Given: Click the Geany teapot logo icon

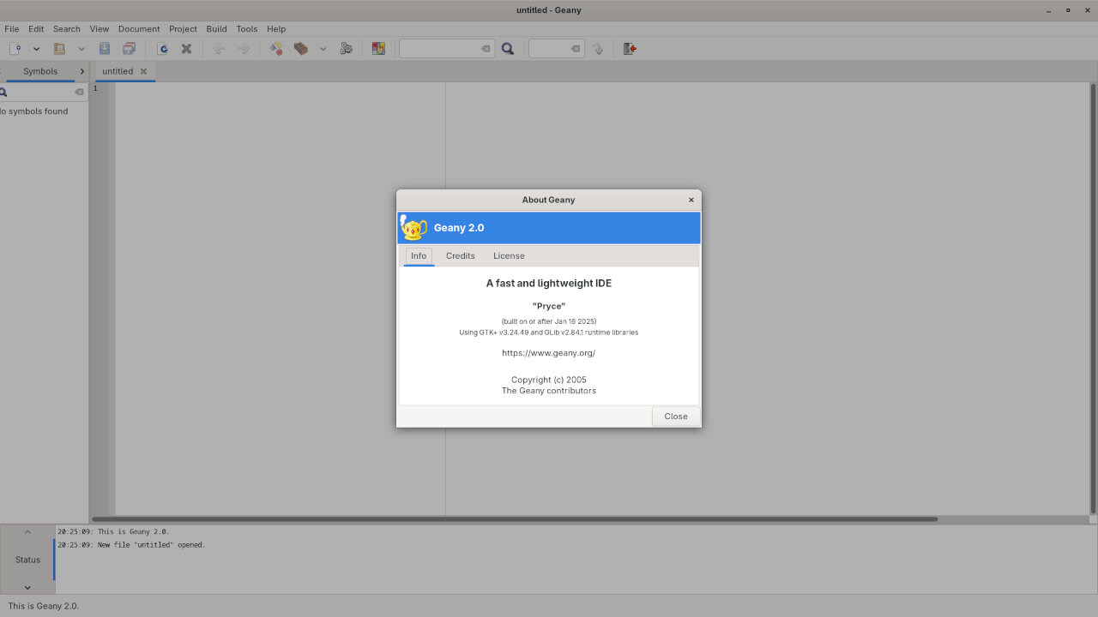Looking at the screenshot, I should (x=413, y=228).
